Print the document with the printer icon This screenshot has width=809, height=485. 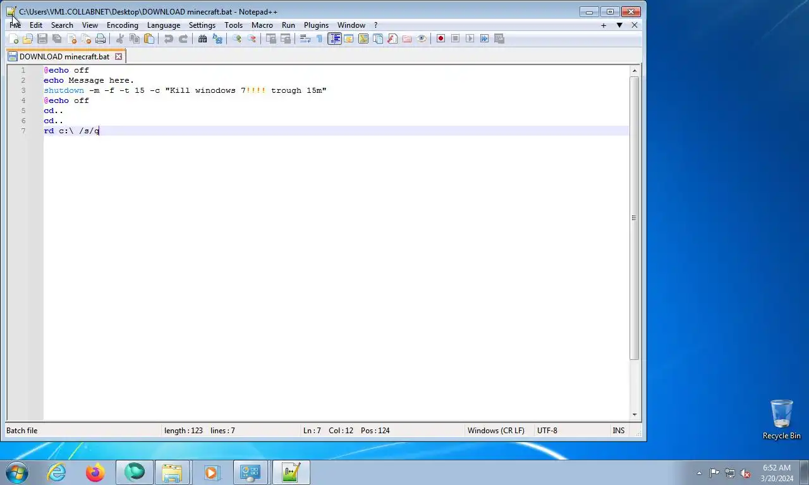click(x=100, y=39)
